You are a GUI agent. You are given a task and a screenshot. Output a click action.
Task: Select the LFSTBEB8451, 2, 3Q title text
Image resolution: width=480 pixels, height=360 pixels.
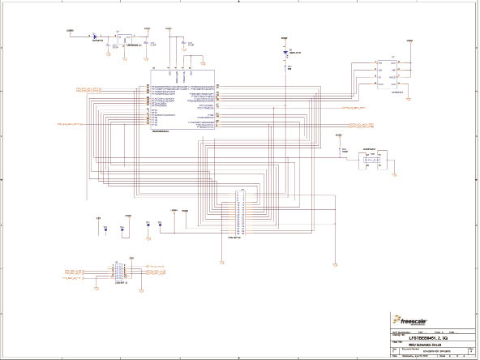tap(428, 338)
